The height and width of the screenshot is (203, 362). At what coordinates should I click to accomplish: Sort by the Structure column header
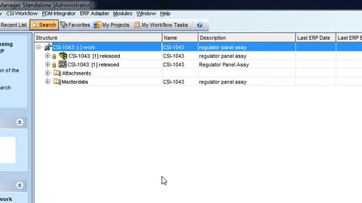click(x=98, y=38)
